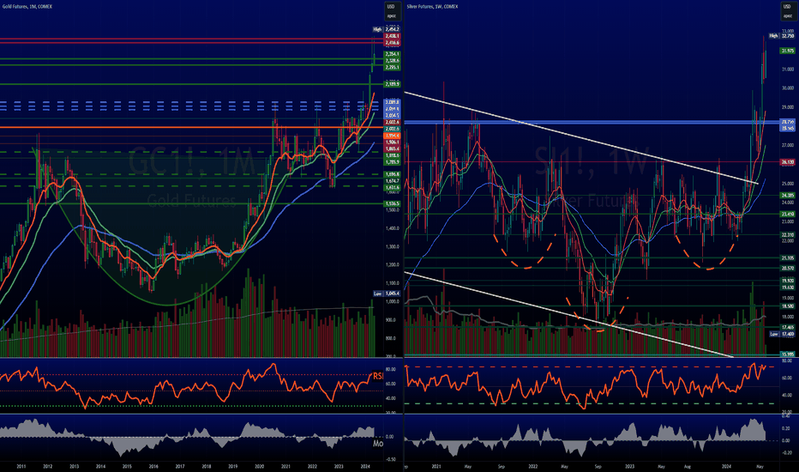Select the green 1,818.6 price level label
Viewport: 799px width, 472px height.
(x=392, y=155)
